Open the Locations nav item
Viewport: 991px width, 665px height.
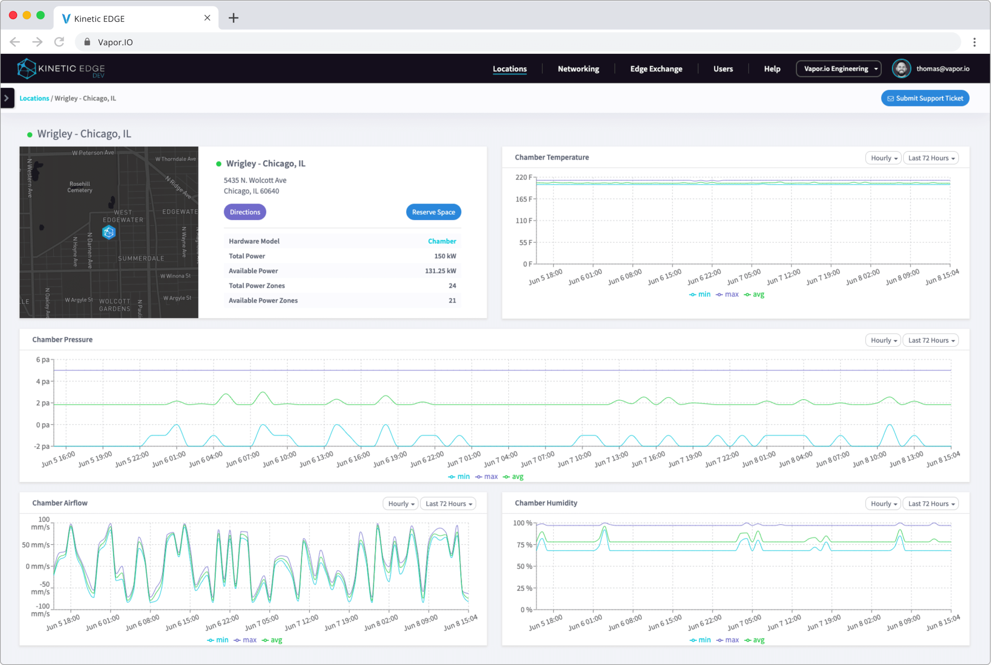[x=509, y=69]
